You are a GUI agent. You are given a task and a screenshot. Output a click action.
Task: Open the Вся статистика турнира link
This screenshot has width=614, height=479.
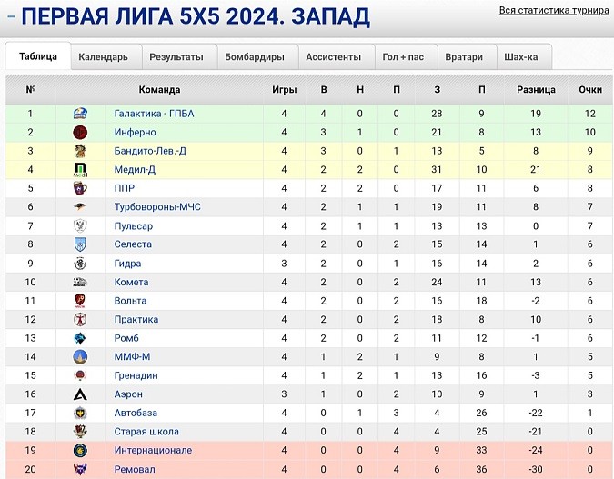pos(554,11)
